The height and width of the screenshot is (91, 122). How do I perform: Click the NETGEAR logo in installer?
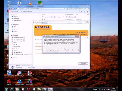point(43,27)
